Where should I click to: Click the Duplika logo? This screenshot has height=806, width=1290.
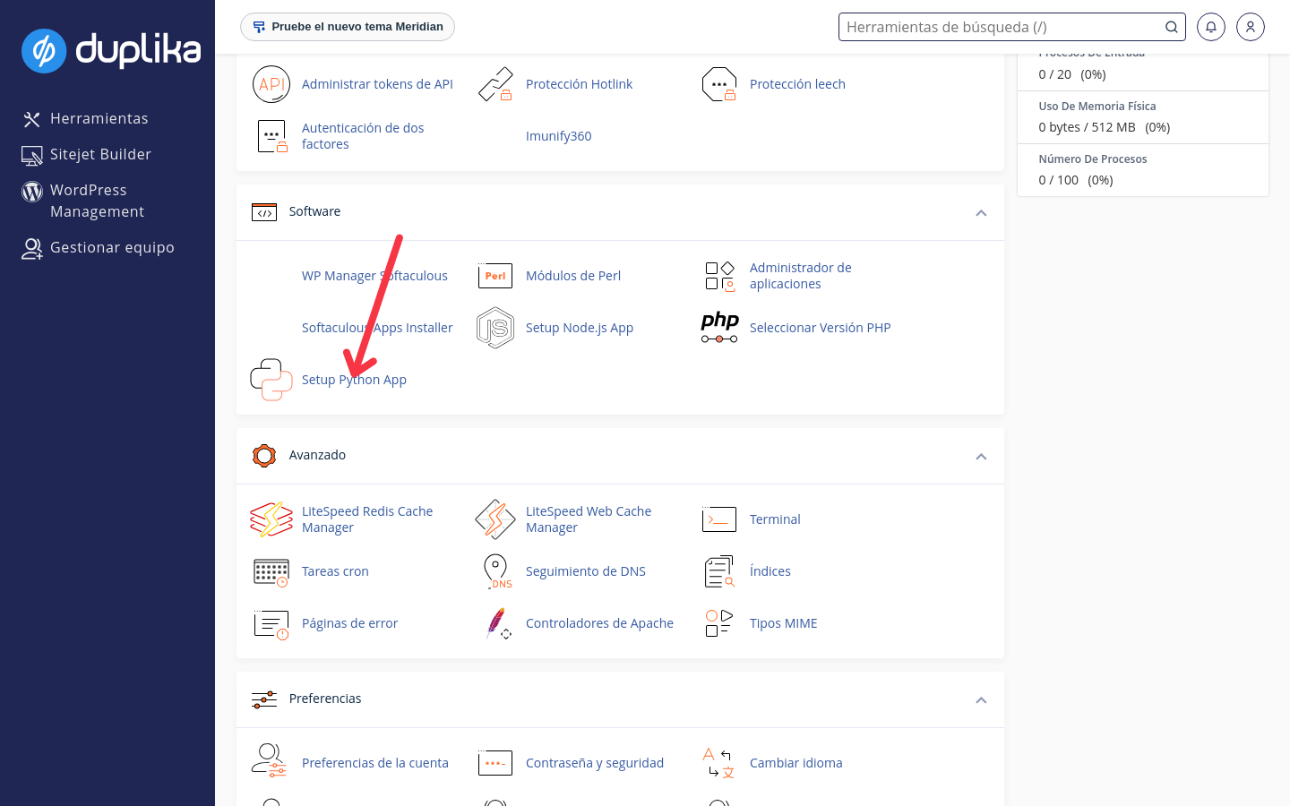coord(111,50)
